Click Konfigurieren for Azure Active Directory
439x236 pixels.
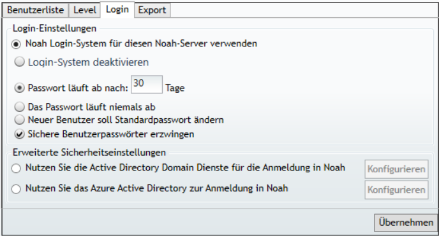(x=396, y=190)
